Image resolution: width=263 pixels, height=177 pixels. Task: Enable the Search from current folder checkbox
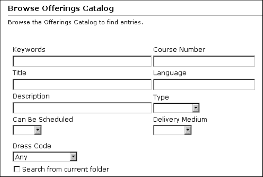[16, 169]
